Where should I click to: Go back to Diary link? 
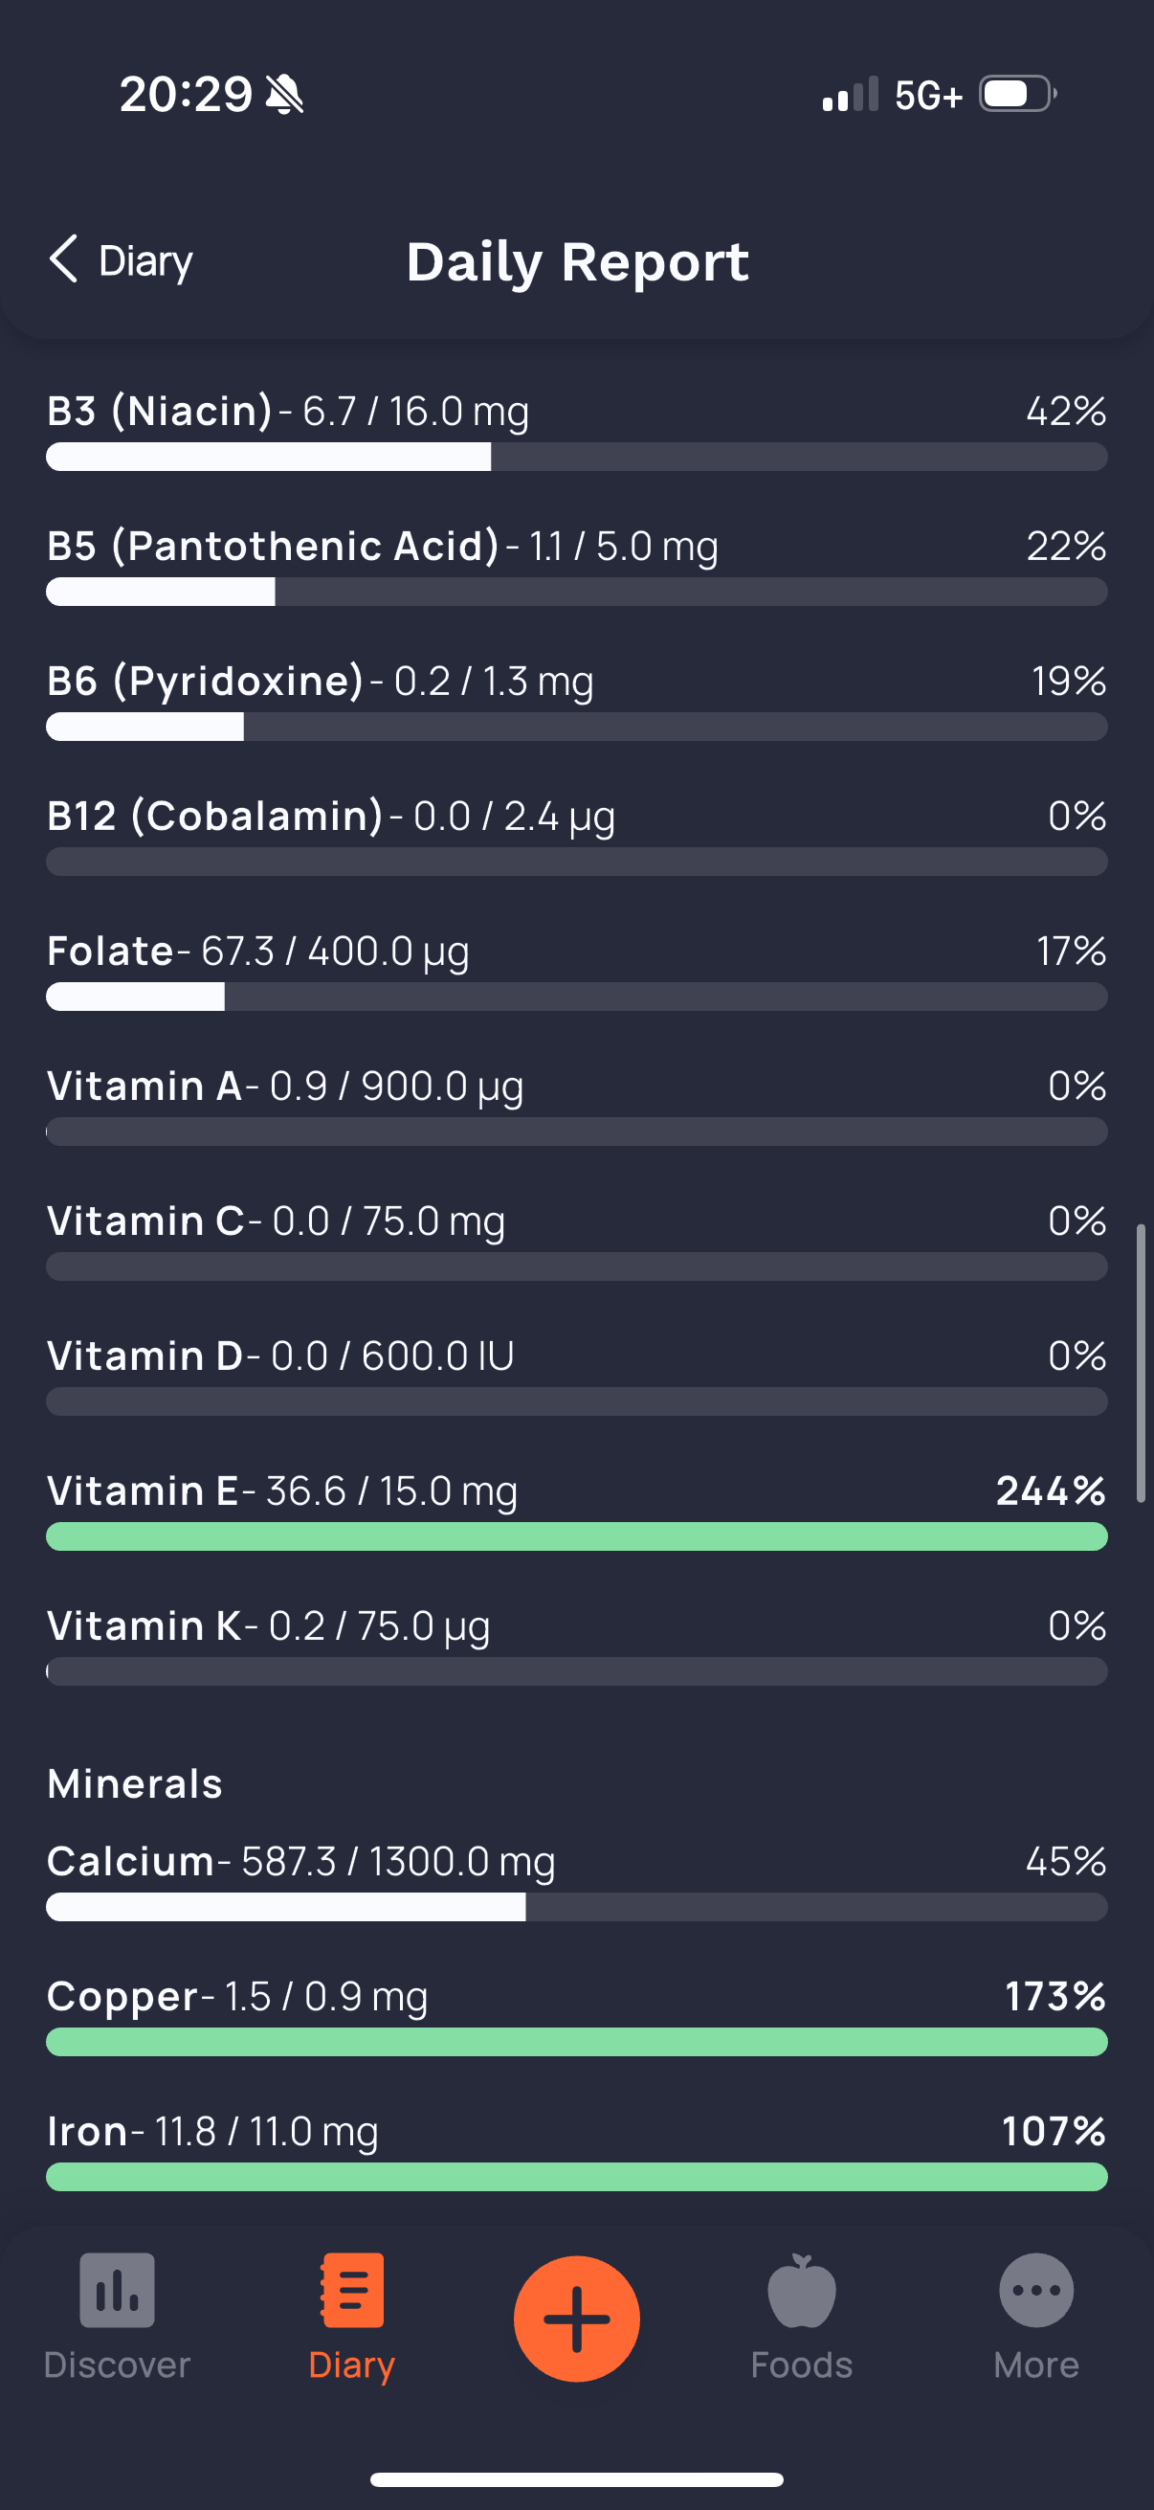(121, 260)
